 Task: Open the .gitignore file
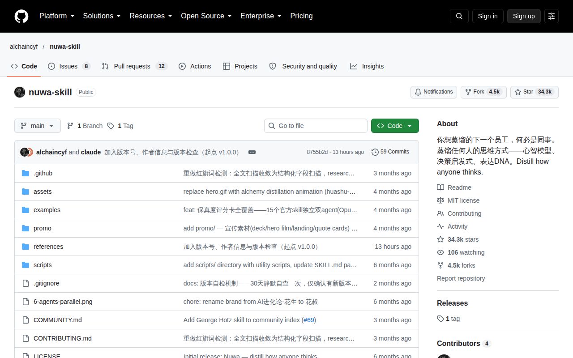[47, 283]
